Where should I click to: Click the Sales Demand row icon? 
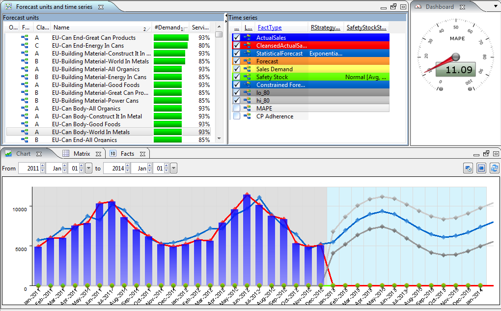247,69
